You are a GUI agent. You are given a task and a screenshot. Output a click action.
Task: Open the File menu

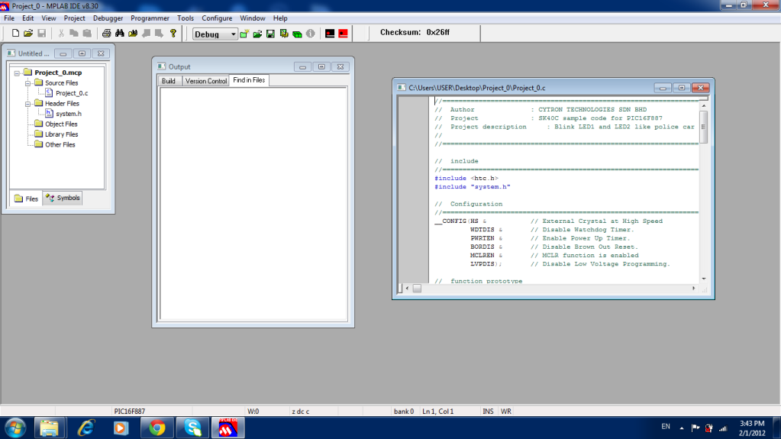pos(9,18)
